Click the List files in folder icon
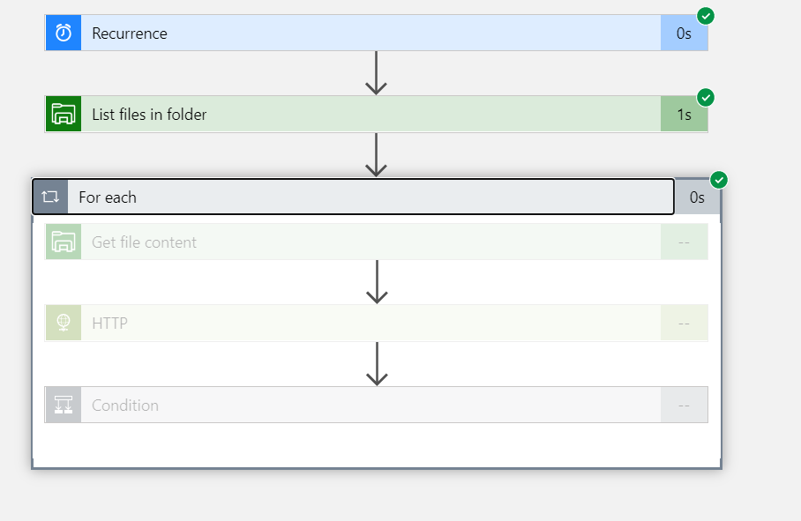The width and height of the screenshot is (801, 521). [64, 115]
